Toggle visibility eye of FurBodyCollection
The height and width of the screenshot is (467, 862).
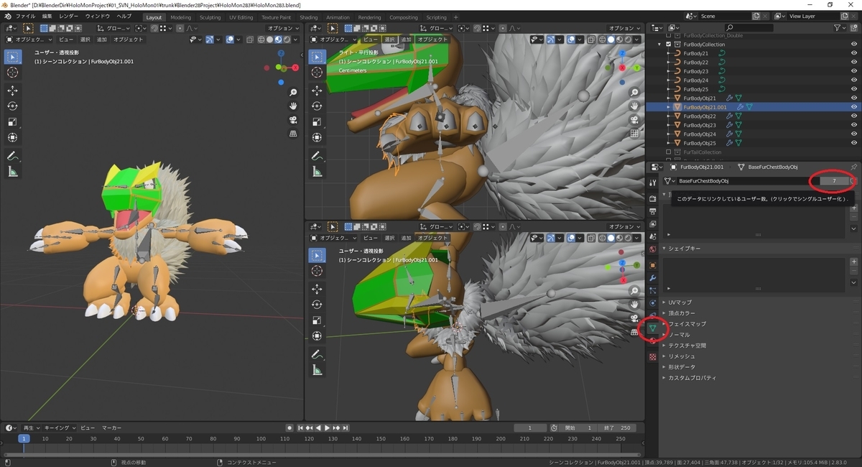[853, 45]
